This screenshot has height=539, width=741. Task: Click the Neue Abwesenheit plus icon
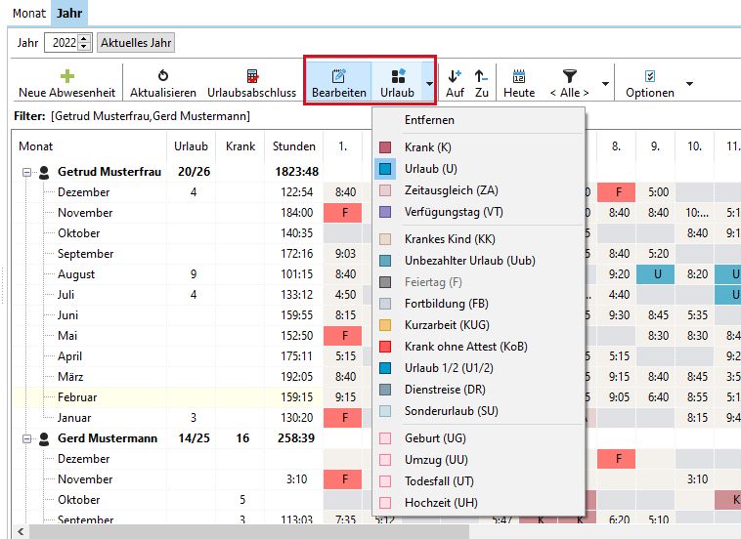point(66,75)
